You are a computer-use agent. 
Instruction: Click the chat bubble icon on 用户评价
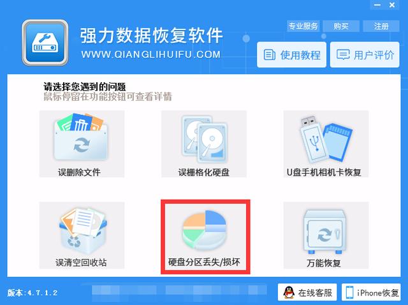click(x=343, y=55)
